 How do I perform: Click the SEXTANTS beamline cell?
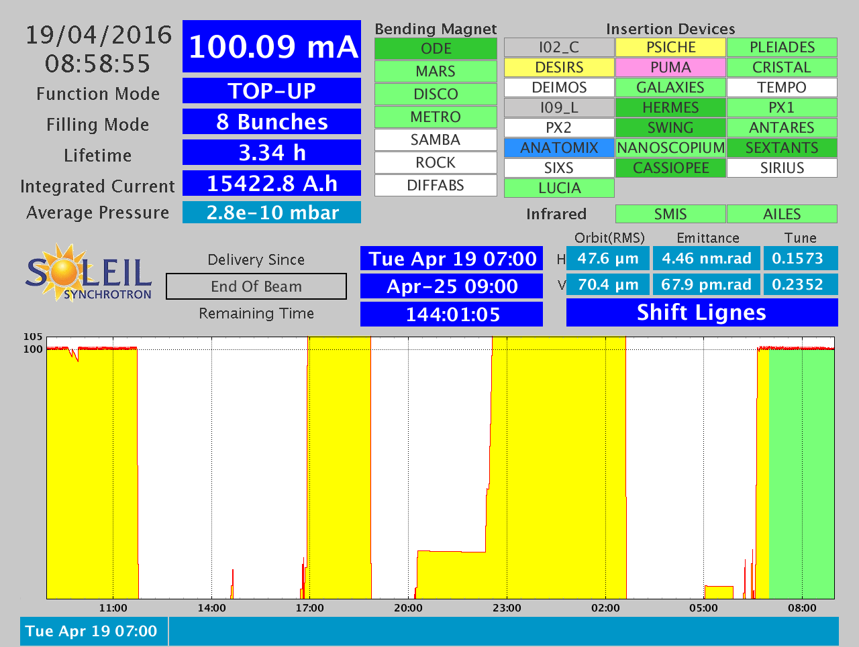tap(782, 148)
